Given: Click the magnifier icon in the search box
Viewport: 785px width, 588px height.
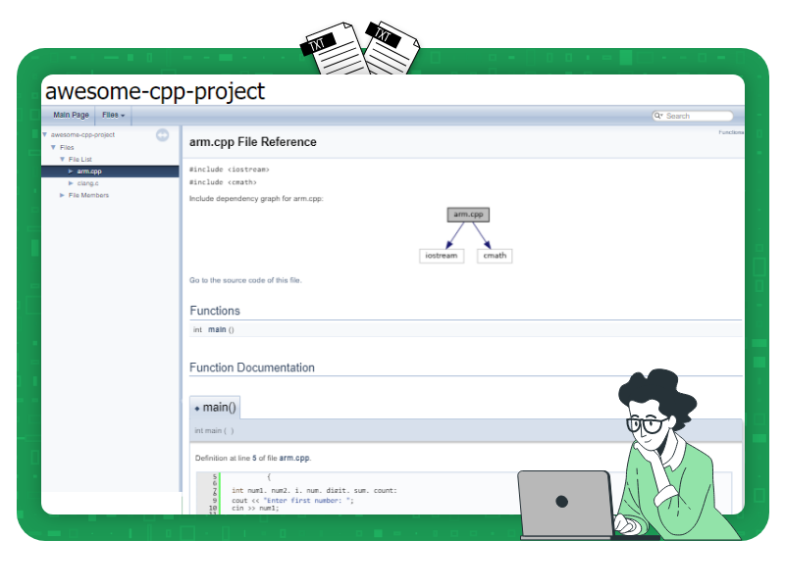Looking at the screenshot, I should point(659,116).
